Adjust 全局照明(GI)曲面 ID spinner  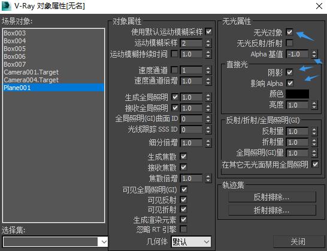pyautogui.click(x=208, y=119)
